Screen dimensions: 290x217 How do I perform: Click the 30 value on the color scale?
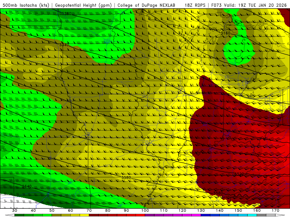pos(14,210)
